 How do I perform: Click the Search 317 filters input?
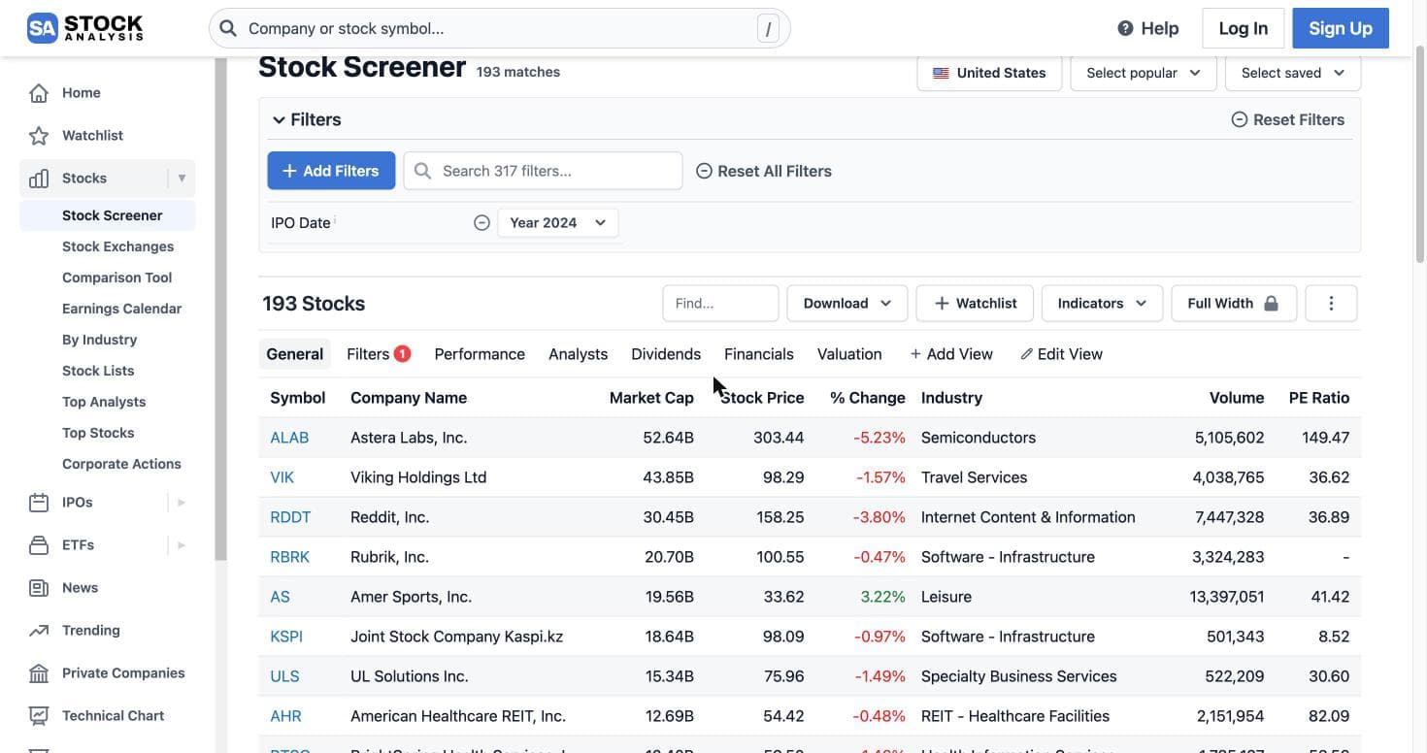(x=543, y=171)
